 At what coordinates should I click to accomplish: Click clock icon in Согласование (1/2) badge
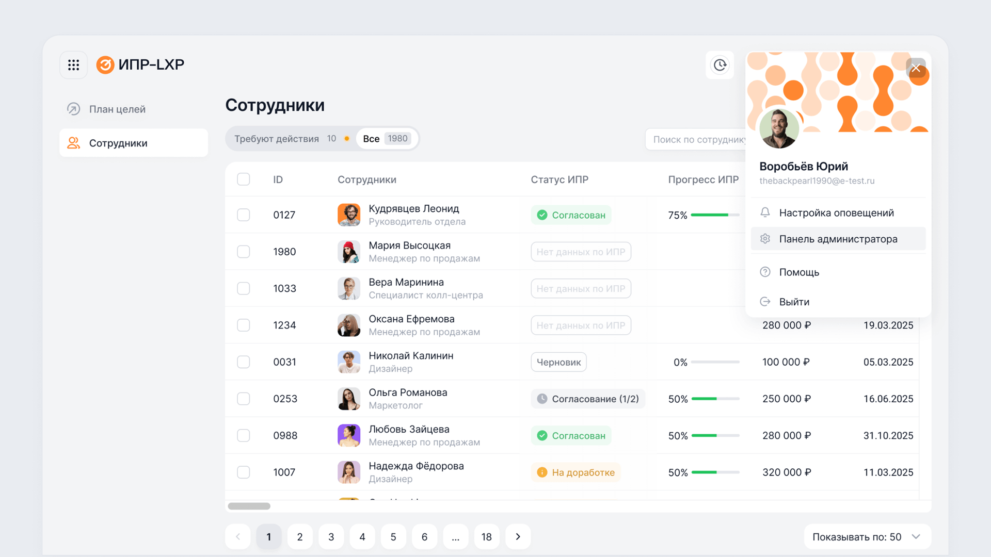(542, 399)
